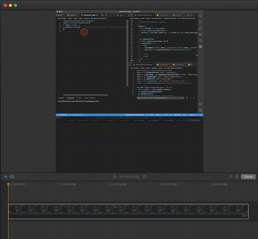Screen dimensions: 258x239
Task: Open the DEBUG CONSOLE tab in preview
Action: click(90, 98)
